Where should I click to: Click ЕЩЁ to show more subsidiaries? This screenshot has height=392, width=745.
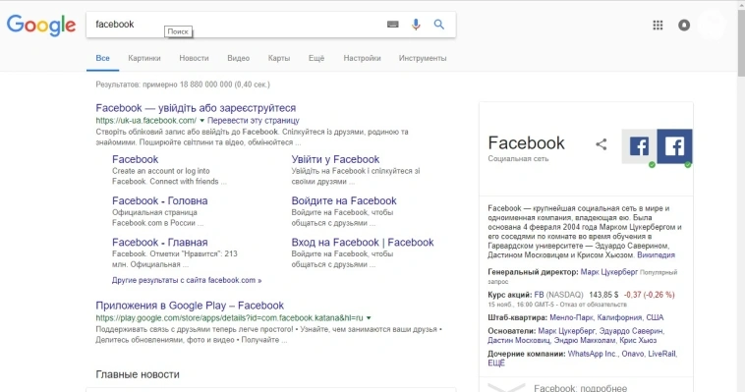[496, 363]
